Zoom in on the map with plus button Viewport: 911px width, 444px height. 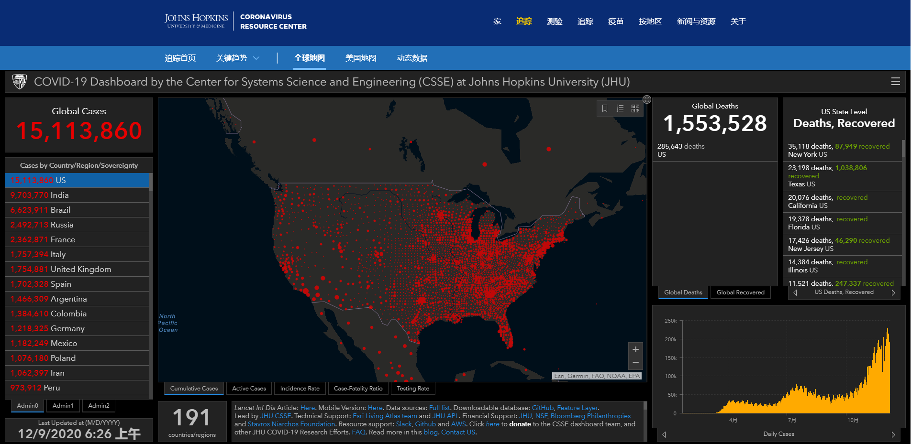point(635,349)
